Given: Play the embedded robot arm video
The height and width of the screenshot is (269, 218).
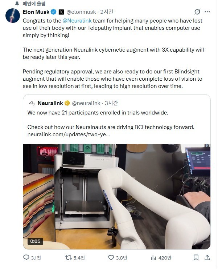Looking at the screenshot, I should tap(117, 197).
